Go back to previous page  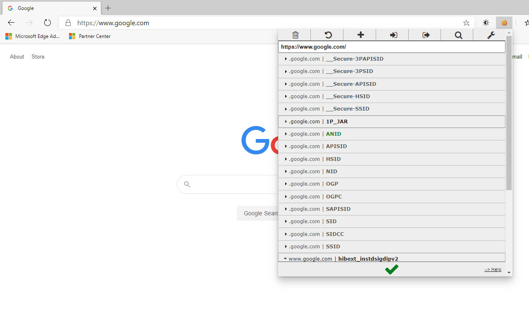point(11,23)
